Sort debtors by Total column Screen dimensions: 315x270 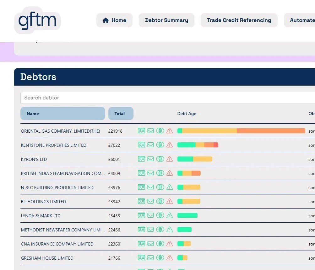[x=121, y=114]
